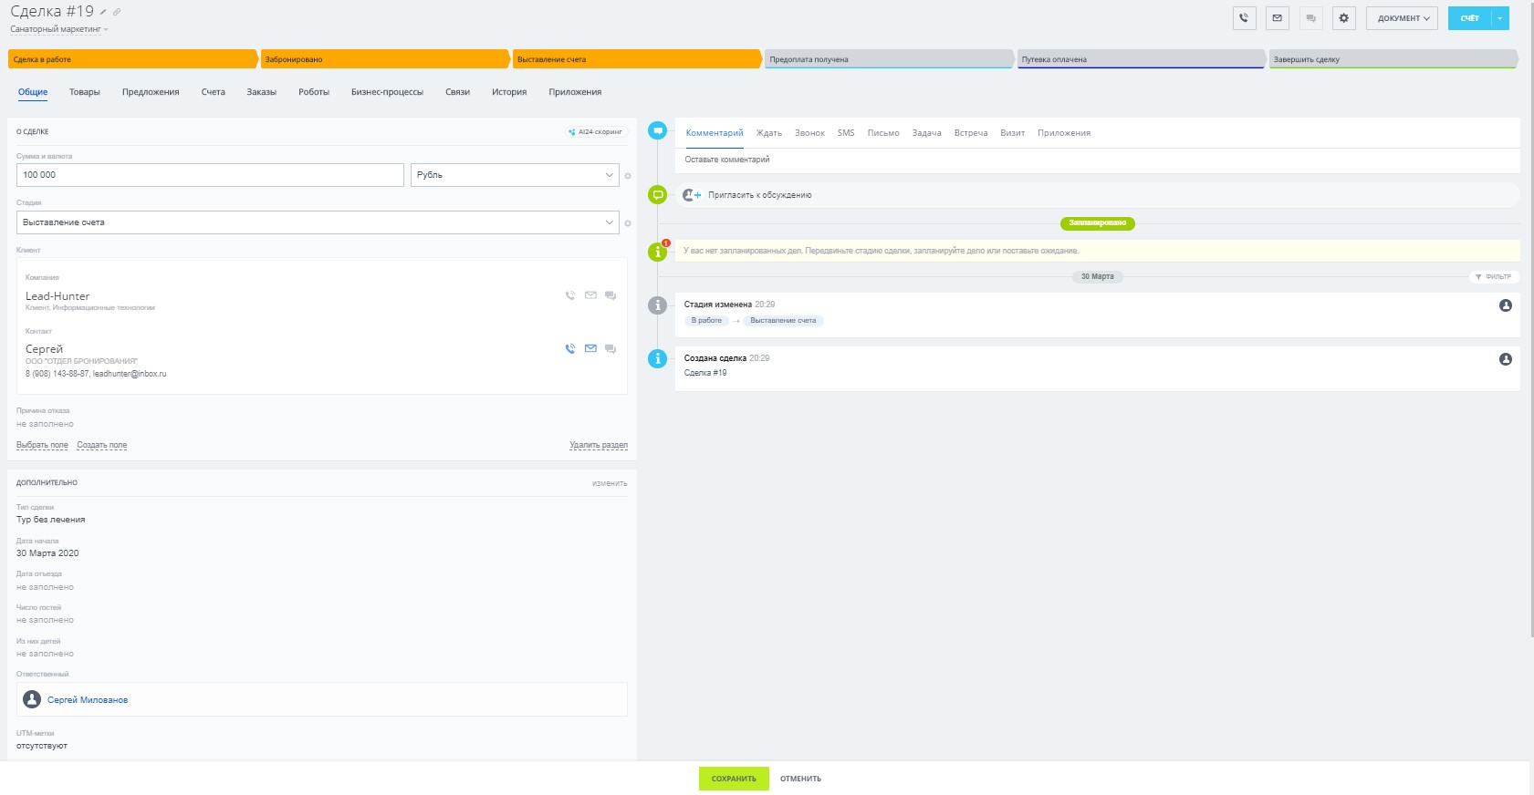The width and height of the screenshot is (1534, 795).
Task: Expand the Санаторный маркетинг pipeline dropdown
Action: coord(59,29)
